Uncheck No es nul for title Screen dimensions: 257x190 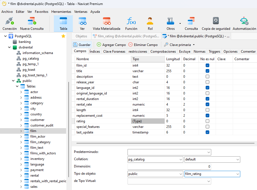point(207,71)
